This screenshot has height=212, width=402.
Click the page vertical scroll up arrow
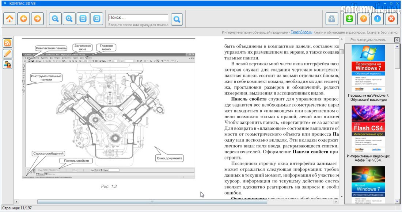click(341, 40)
